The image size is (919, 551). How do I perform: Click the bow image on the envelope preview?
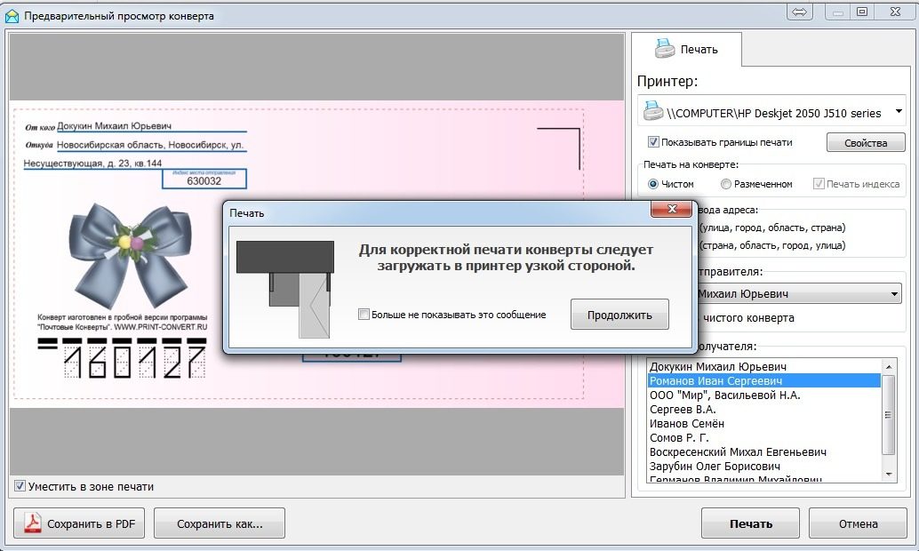[x=130, y=254]
